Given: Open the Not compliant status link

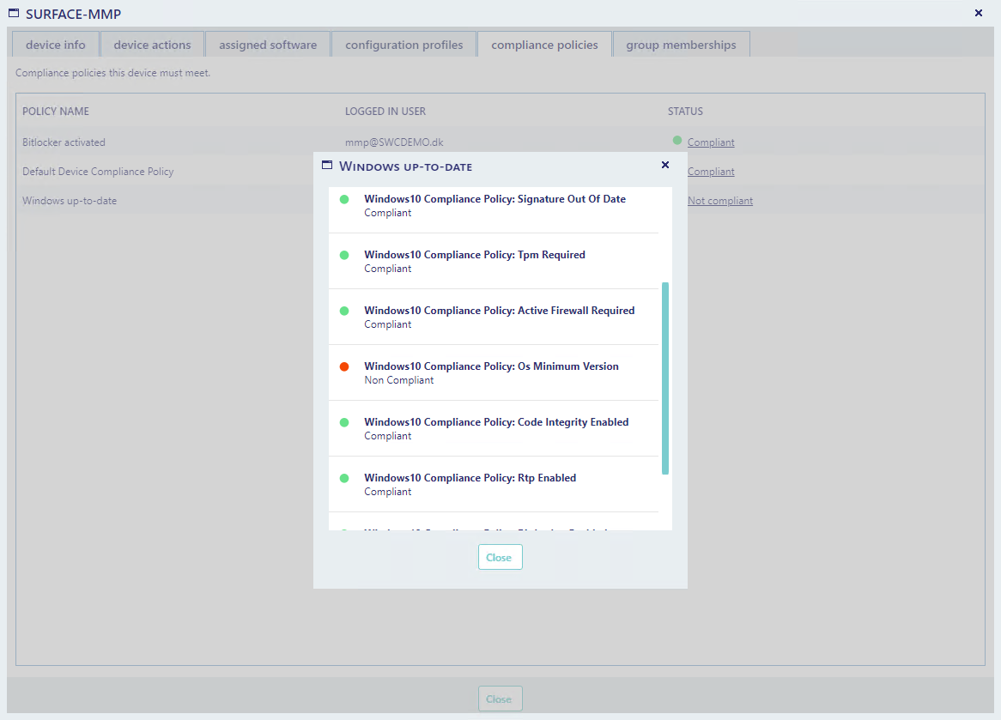Looking at the screenshot, I should tap(719, 201).
